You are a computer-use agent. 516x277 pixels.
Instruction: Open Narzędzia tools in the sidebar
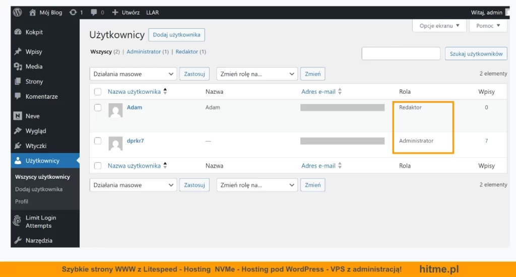[39, 240]
